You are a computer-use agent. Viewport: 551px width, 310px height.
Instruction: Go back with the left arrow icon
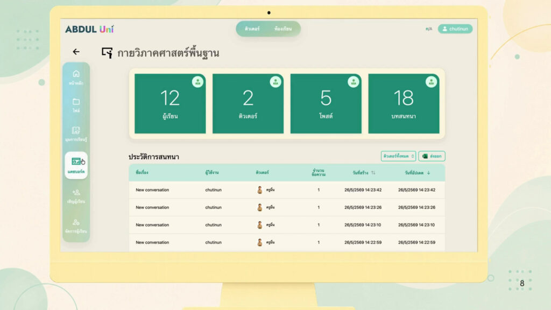coord(76,52)
